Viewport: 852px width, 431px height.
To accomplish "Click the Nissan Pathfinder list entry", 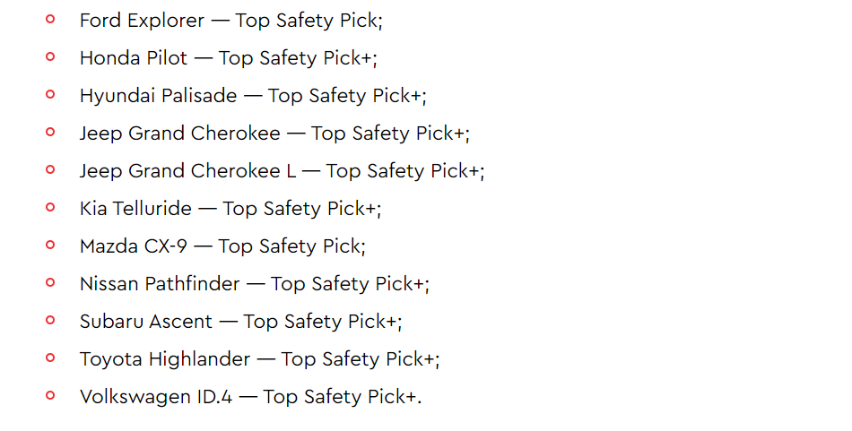I will tap(255, 284).
